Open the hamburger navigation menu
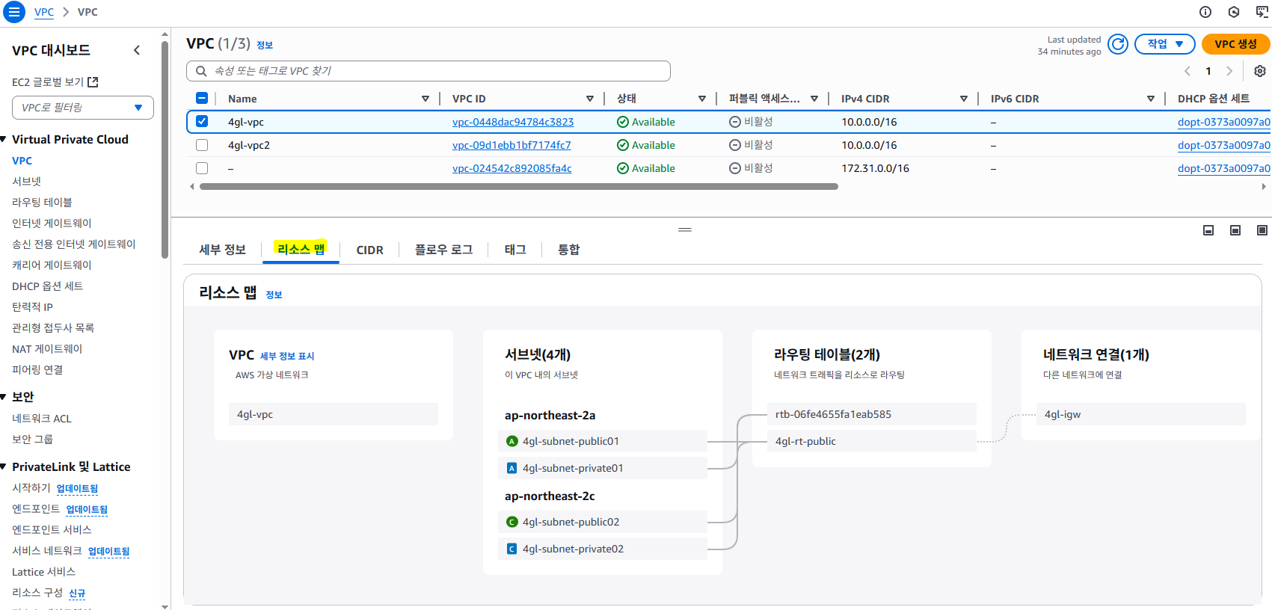Image resolution: width=1272 pixels, height=610 pixels. 13,12
